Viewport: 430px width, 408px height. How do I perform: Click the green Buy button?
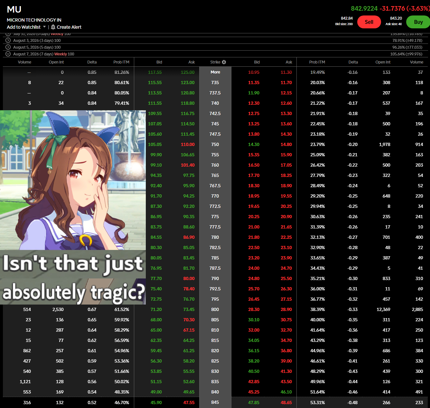418,22
